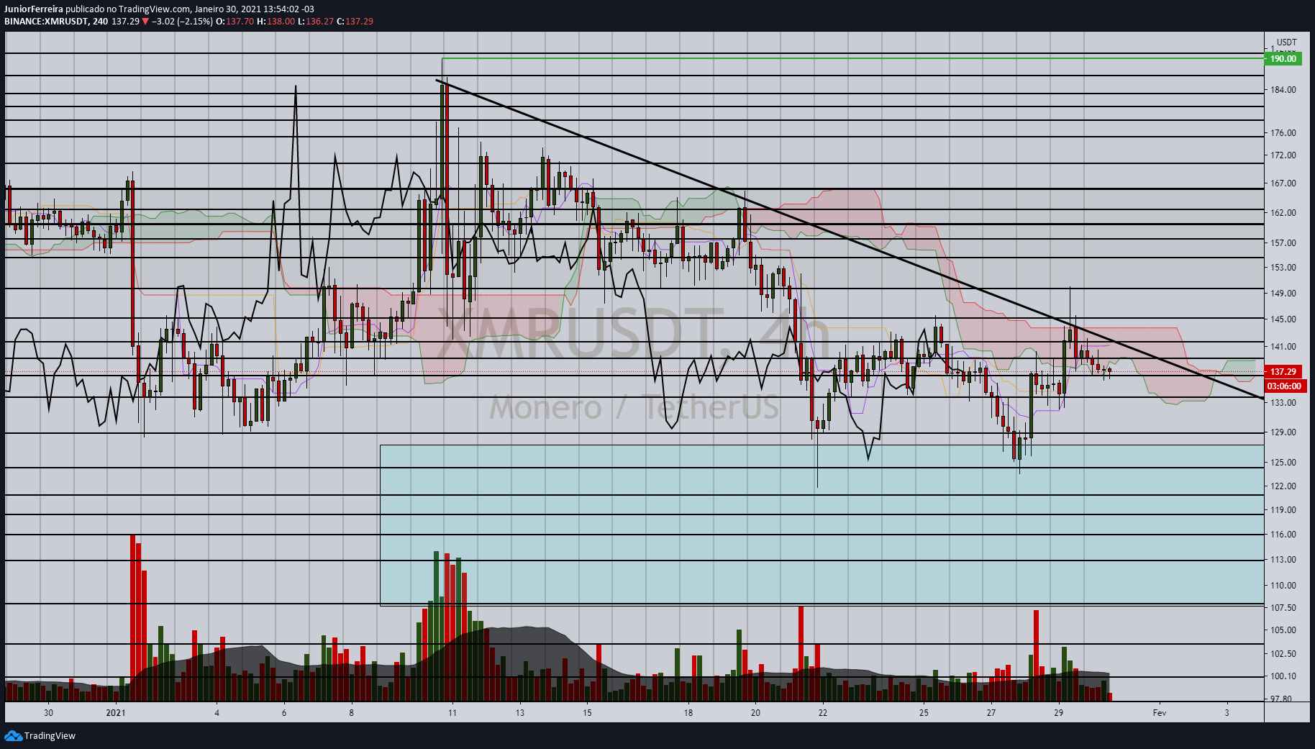Click the 25 date label on time axis
Viewport: 1315px width, 749px height.
[924, 713]
